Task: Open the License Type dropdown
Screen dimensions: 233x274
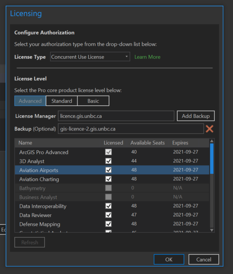Action: (x=90, y=57)
